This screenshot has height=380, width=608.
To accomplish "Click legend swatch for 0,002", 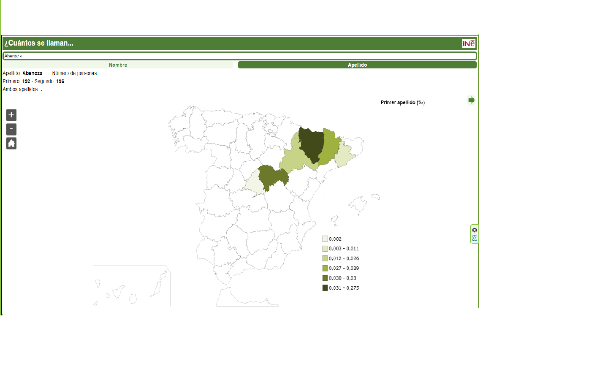I will coord(325,239).
